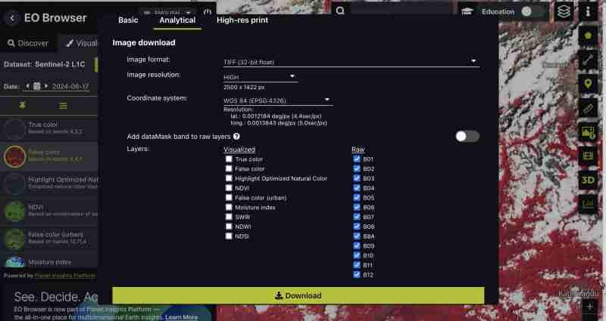Screen dimensions: 606x321
Task: Select the draw polygon area tool
Action: click(588, 35)
